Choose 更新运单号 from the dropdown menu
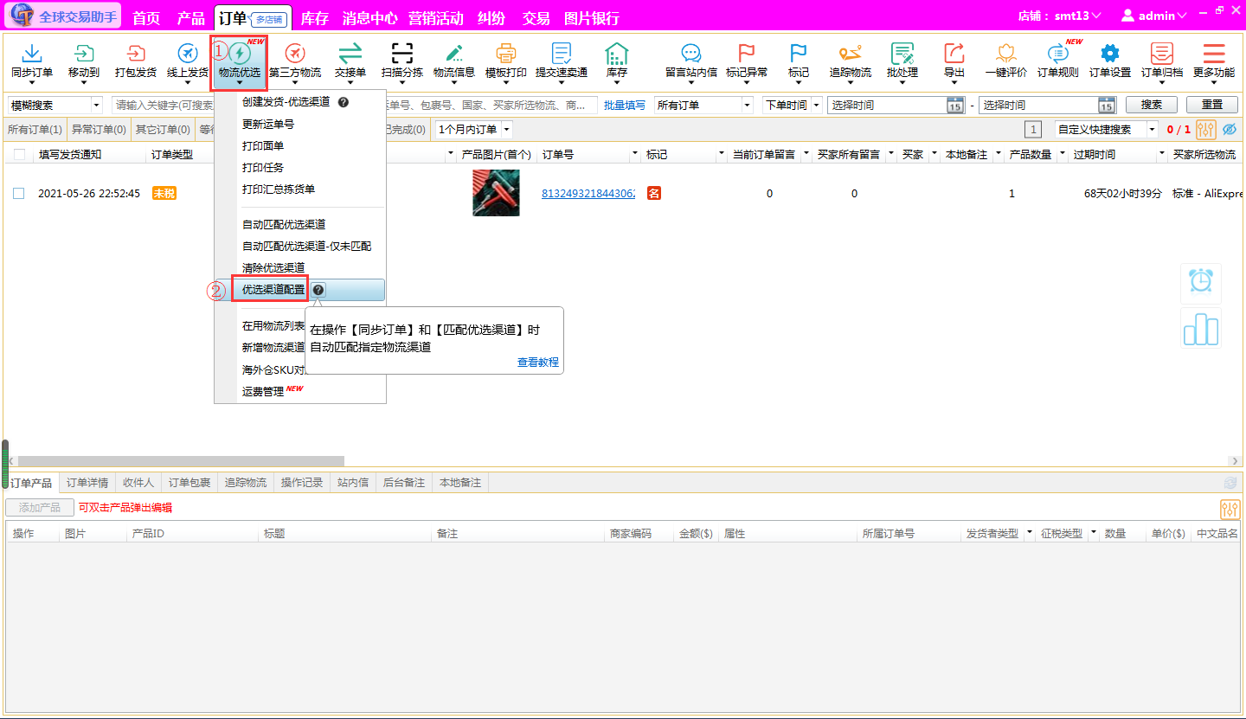 click(x=268, y=124)
